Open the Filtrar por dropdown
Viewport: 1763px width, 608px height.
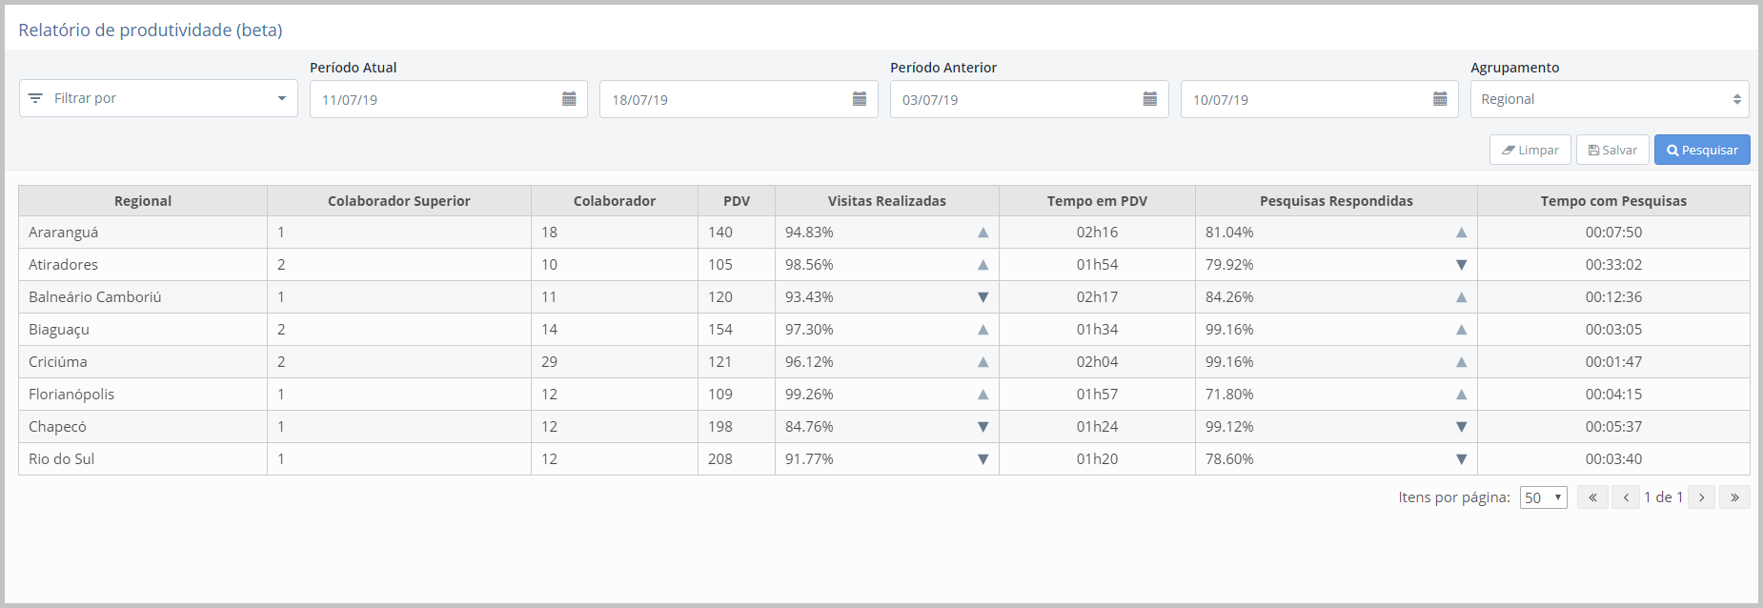(x=158, y=98)
